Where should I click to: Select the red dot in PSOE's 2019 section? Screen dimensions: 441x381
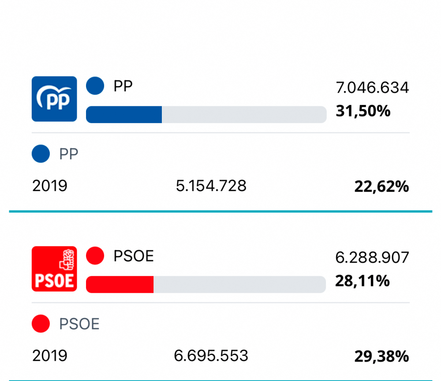pos(41,324)
